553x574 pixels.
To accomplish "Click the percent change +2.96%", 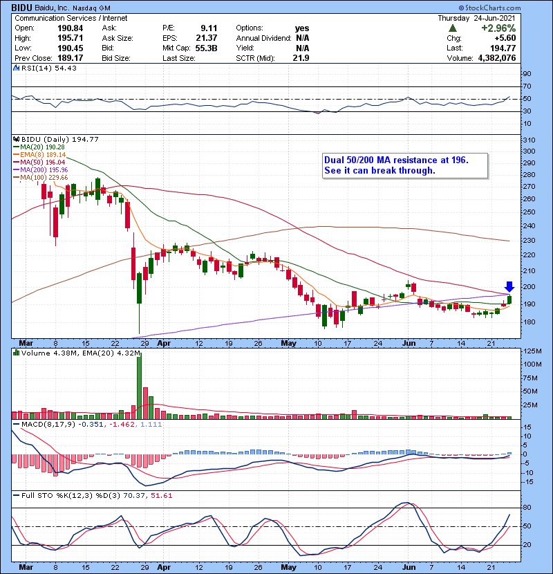I will 498,28.
